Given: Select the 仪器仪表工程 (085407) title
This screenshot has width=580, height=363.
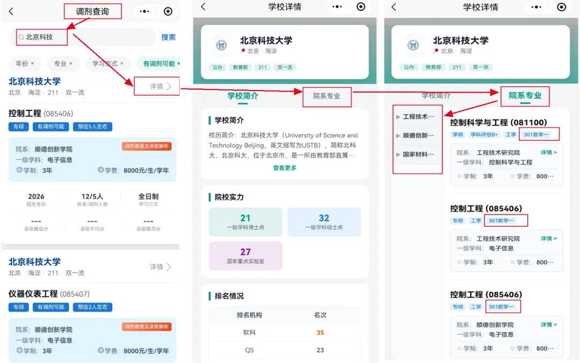Looking at the screenshot, I should [x=49, y=294].
